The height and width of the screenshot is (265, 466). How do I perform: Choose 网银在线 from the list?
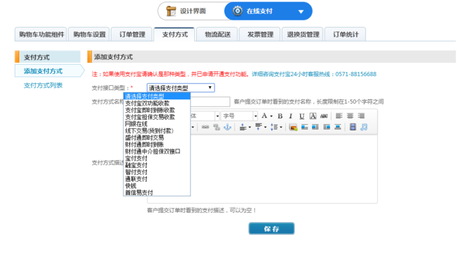pos(157,124)
